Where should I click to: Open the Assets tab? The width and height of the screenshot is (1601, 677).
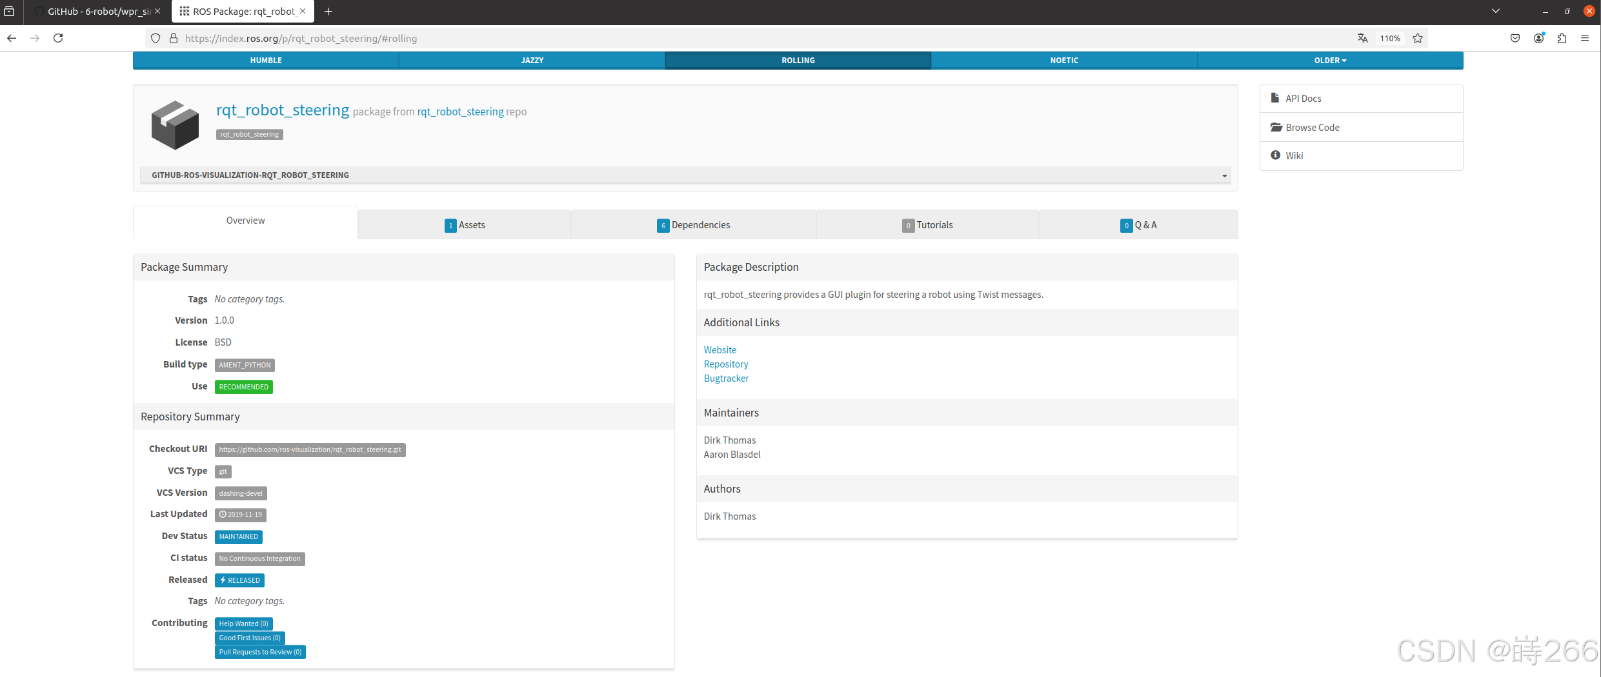point(465,224)
